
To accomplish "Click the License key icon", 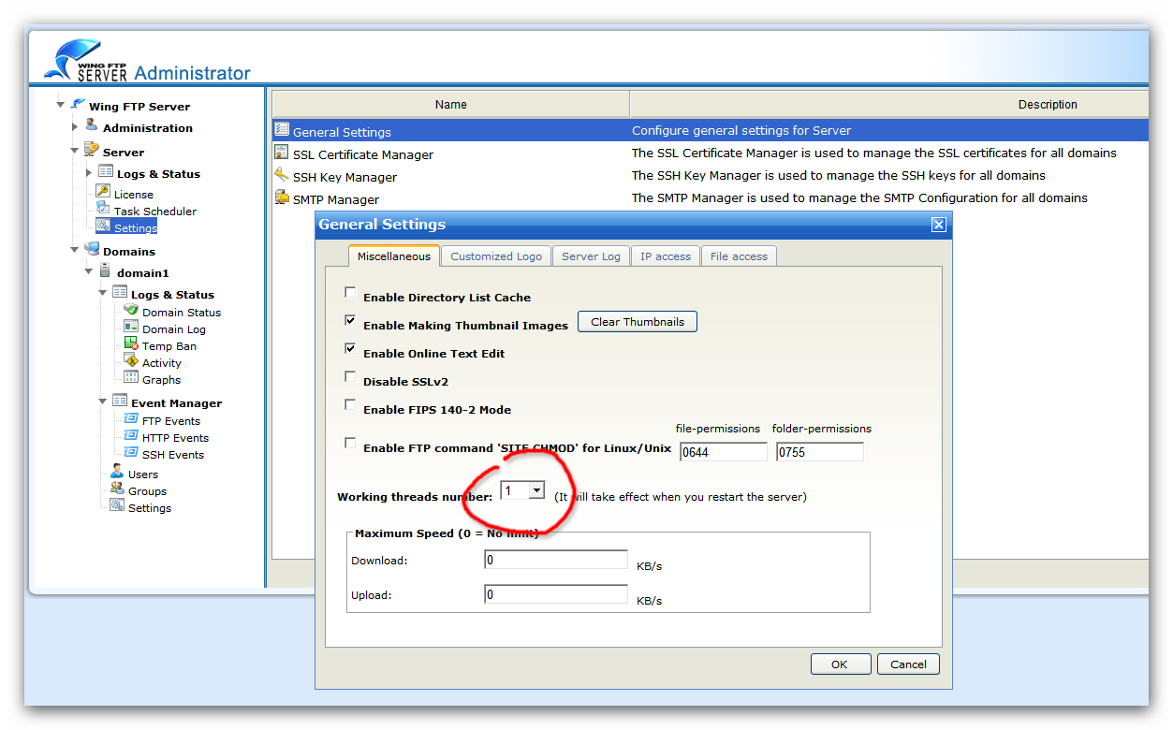I will [103, 192].
